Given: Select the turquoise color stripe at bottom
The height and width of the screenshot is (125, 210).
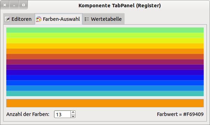Looking at the screenshot, I should pyautogui.click(x=105, y=93).
